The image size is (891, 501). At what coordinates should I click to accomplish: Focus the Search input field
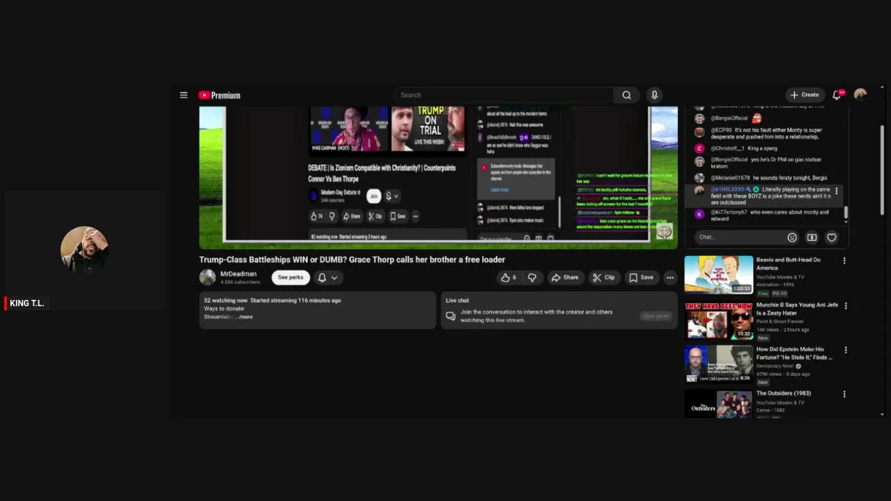(x=503, y=95)
